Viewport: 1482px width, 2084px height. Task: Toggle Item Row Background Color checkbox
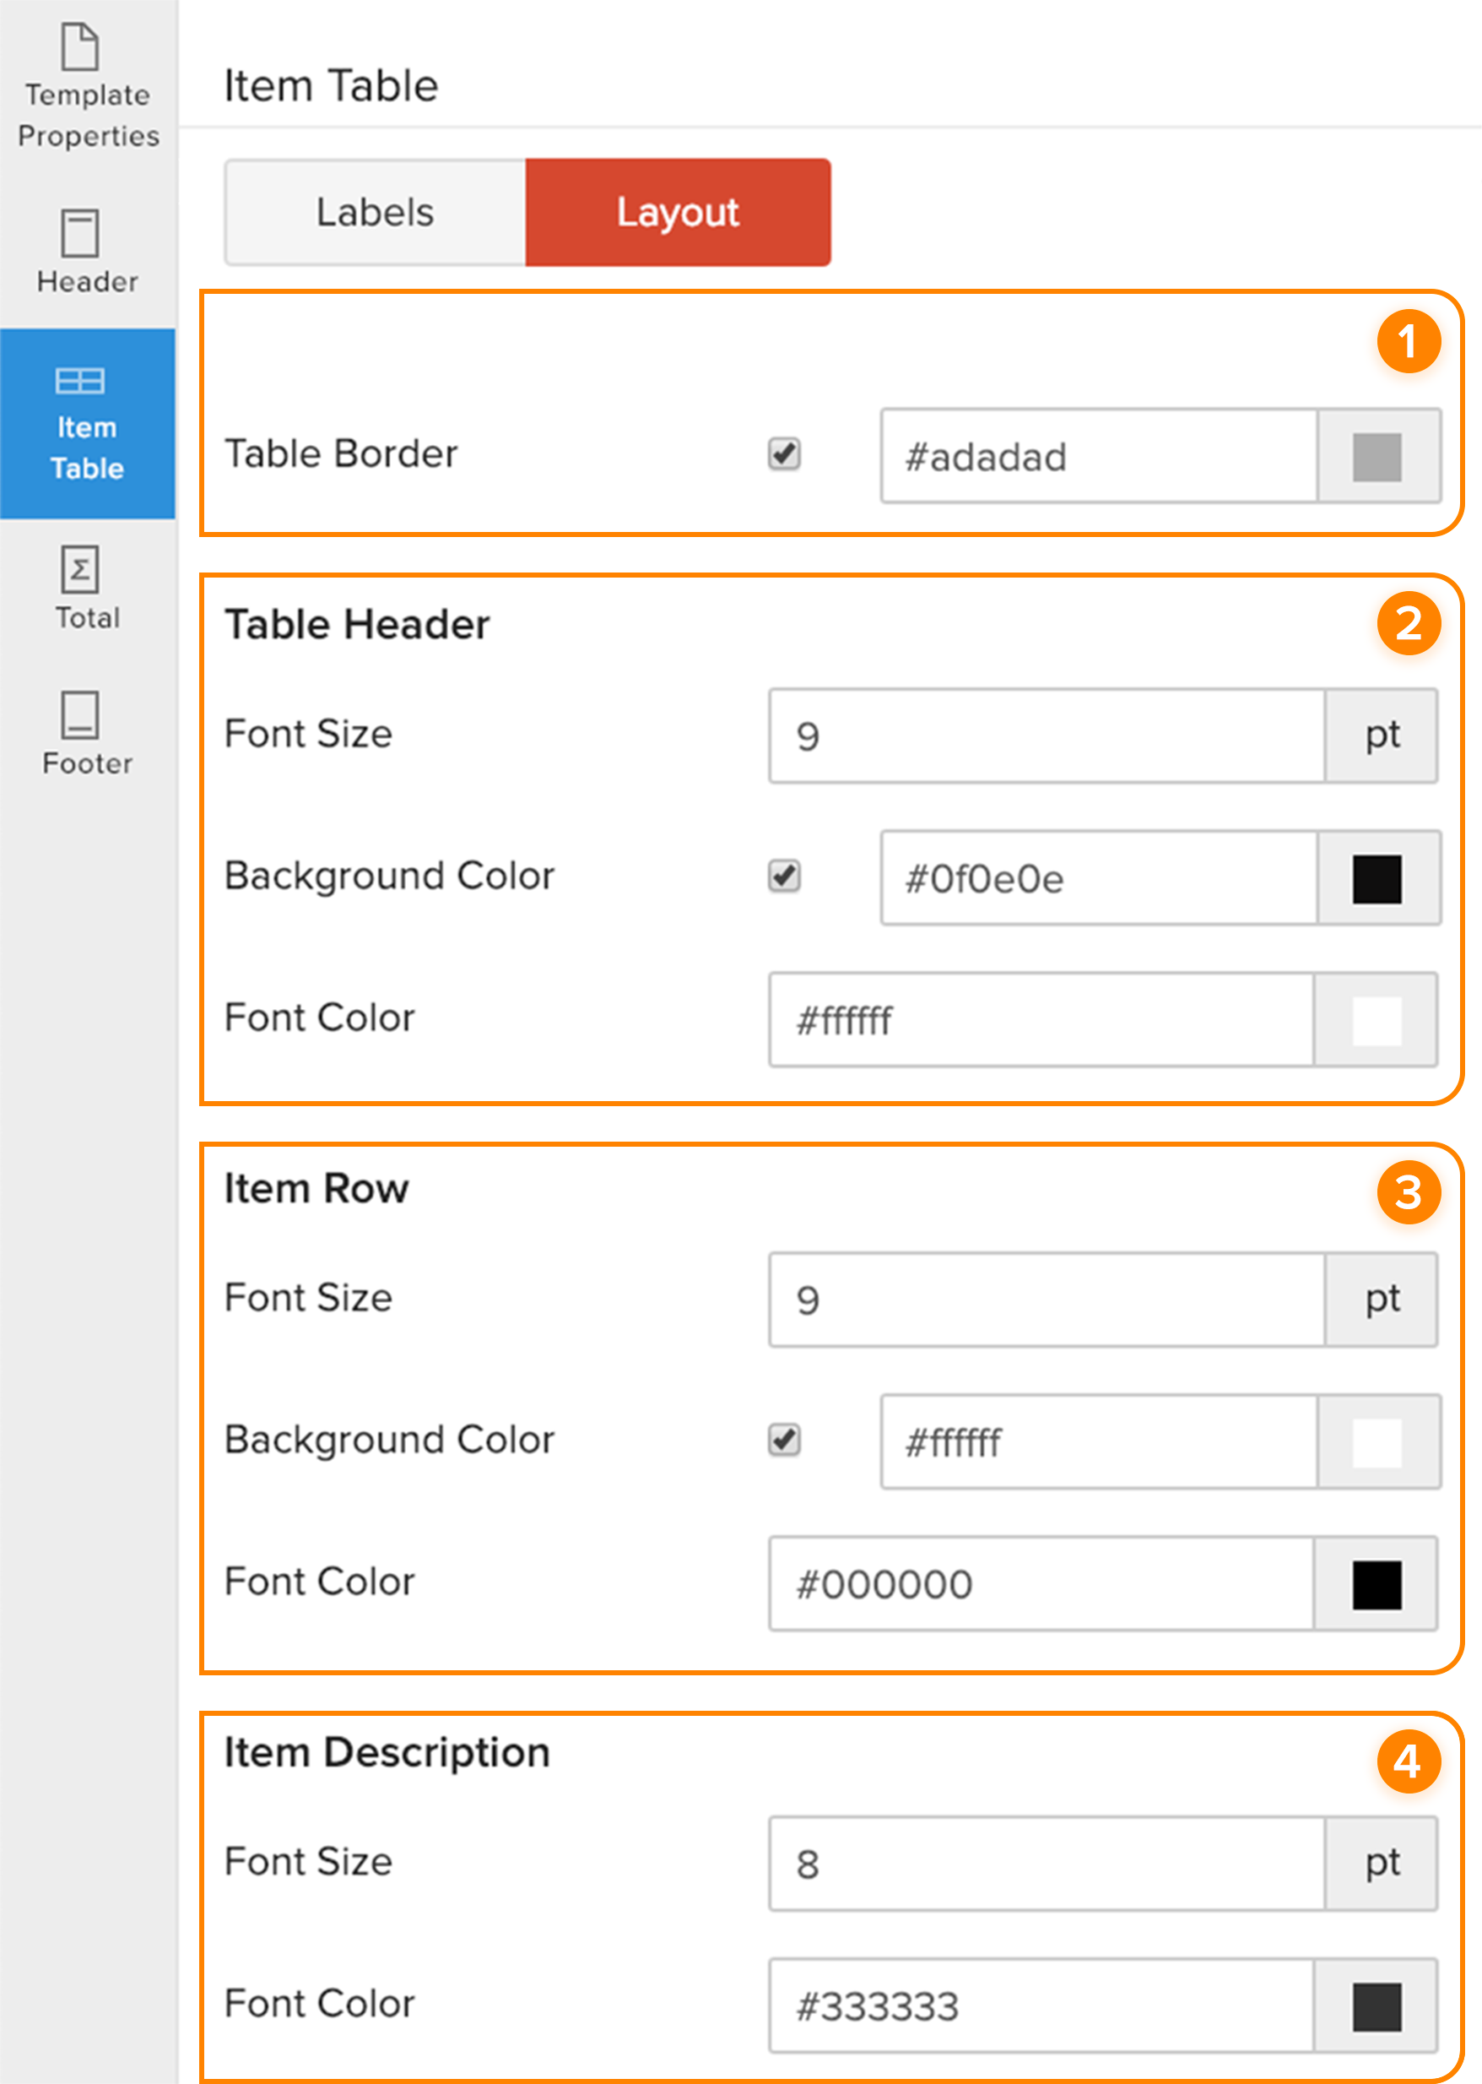[x=784, y=1441]
